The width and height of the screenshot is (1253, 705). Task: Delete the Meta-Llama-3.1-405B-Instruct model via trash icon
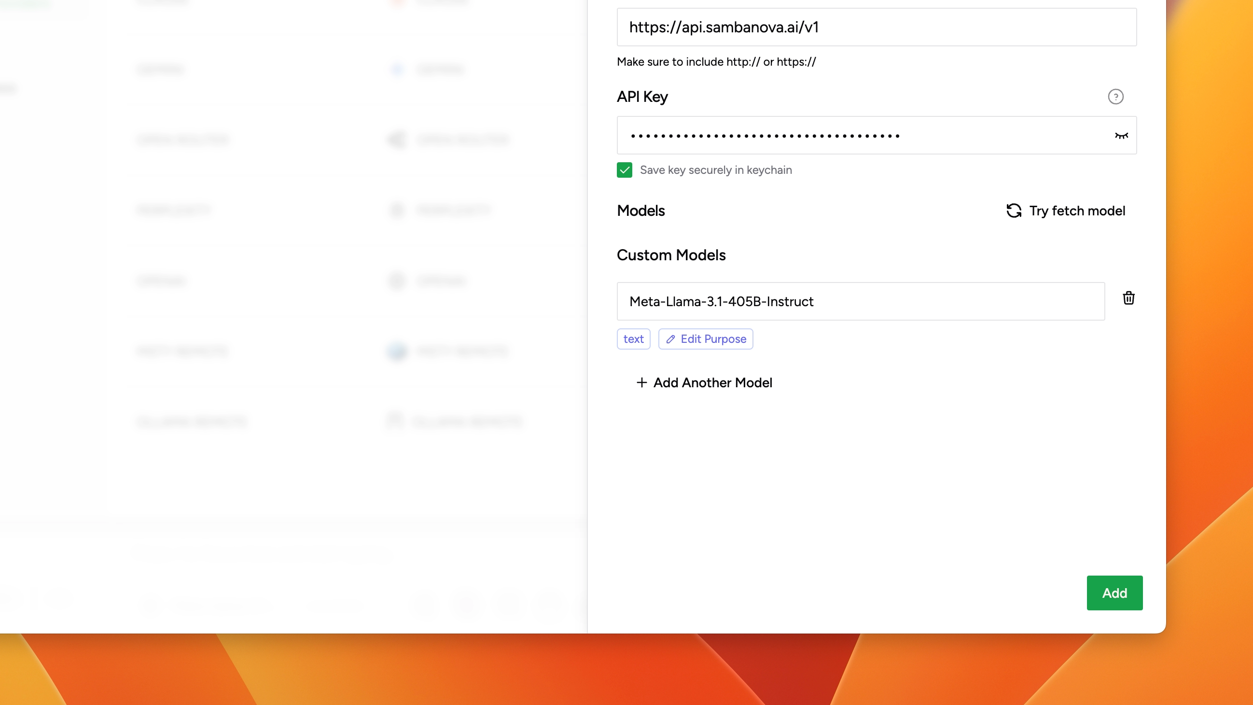coord(1128,298)
